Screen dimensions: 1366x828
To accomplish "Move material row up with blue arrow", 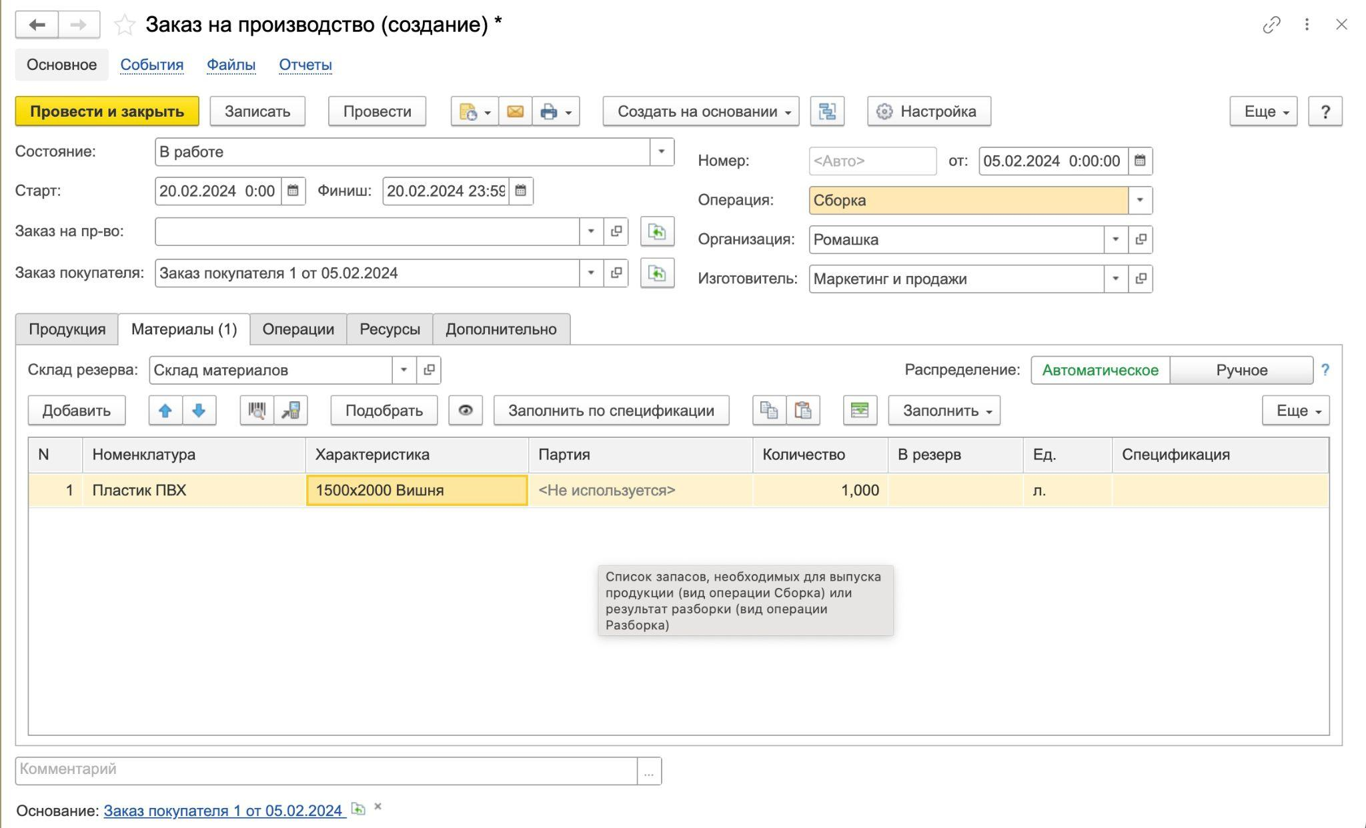I will 165,411.
